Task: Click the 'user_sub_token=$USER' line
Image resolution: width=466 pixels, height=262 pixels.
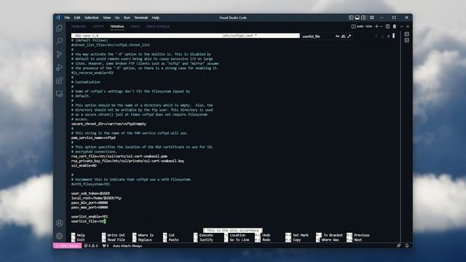Action: click(x=90, y=194)
